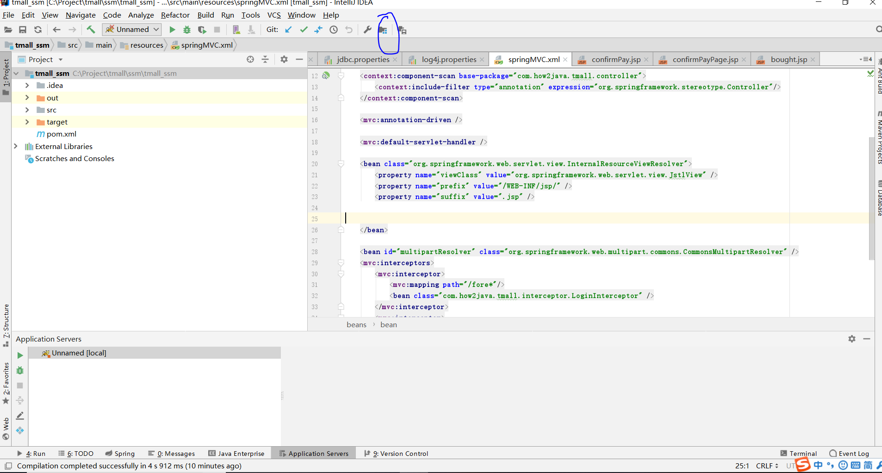Click the resources breadcrumb in navigation bar

tap(146, 45)
